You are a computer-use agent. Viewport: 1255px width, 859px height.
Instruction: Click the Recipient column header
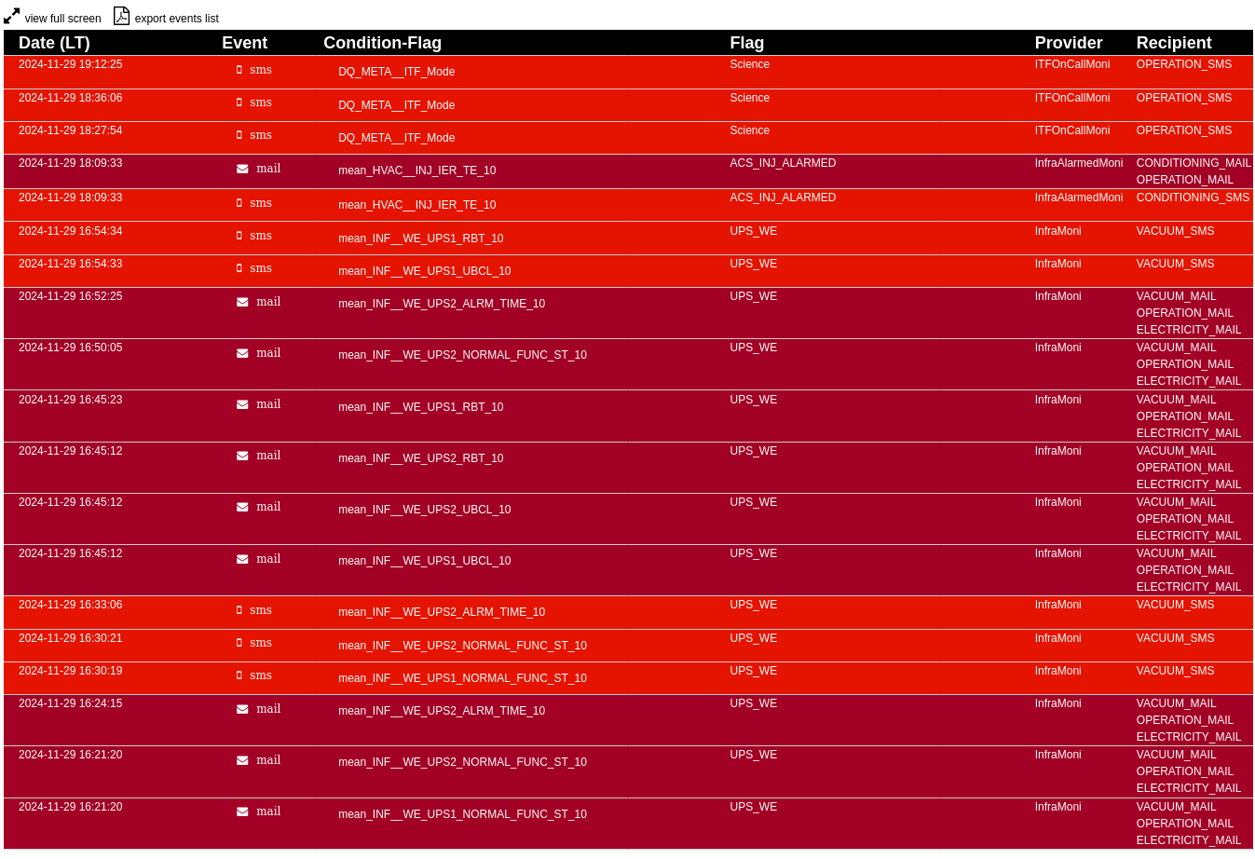(x=1173, y=43)
